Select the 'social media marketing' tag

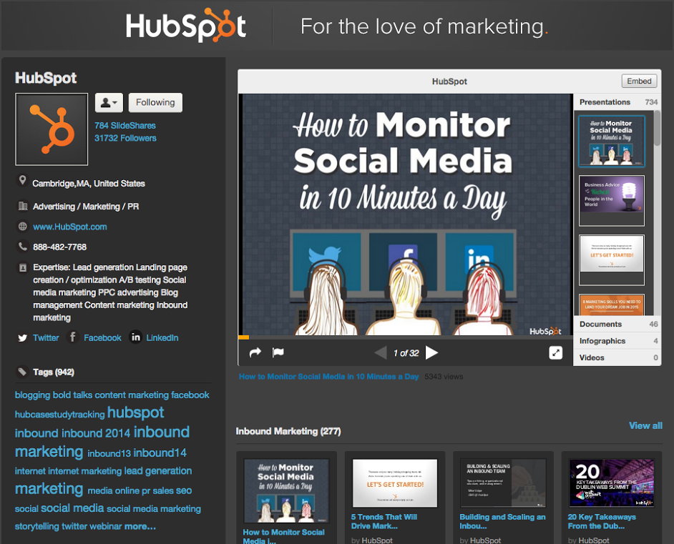[153, 509]
